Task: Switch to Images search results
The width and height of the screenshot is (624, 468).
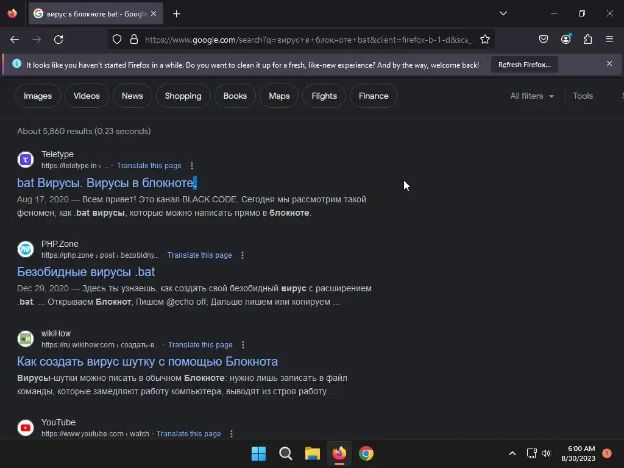Action: point(38,96)
